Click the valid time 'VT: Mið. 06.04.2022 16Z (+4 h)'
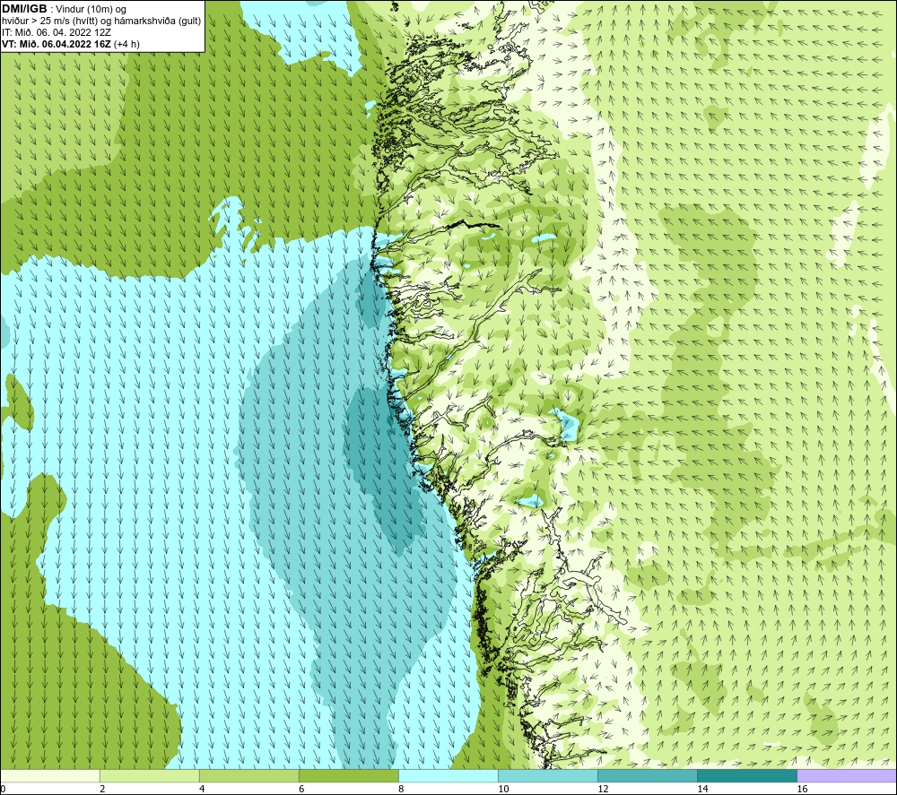The image size is (897, 795). pos(70,44)
